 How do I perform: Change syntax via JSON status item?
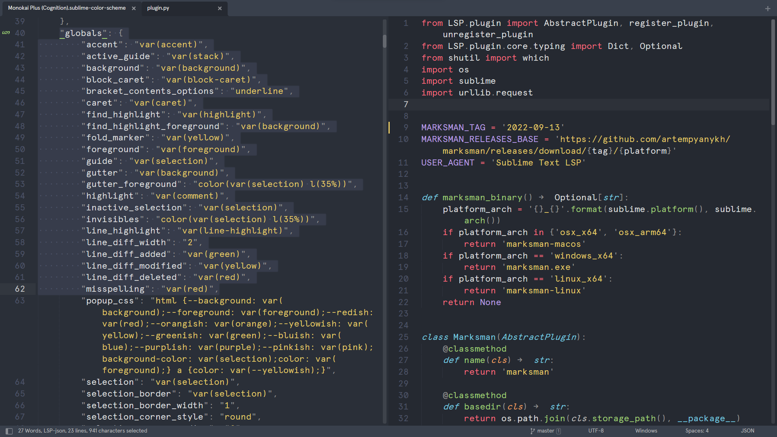pos(747,431)
